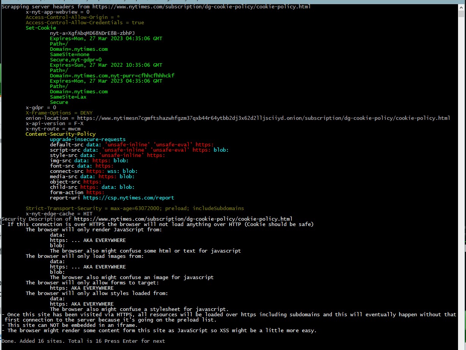Click the yellow 'Content-Security-Policy' header
Screen dimensions: 466x350
point(61,134)
